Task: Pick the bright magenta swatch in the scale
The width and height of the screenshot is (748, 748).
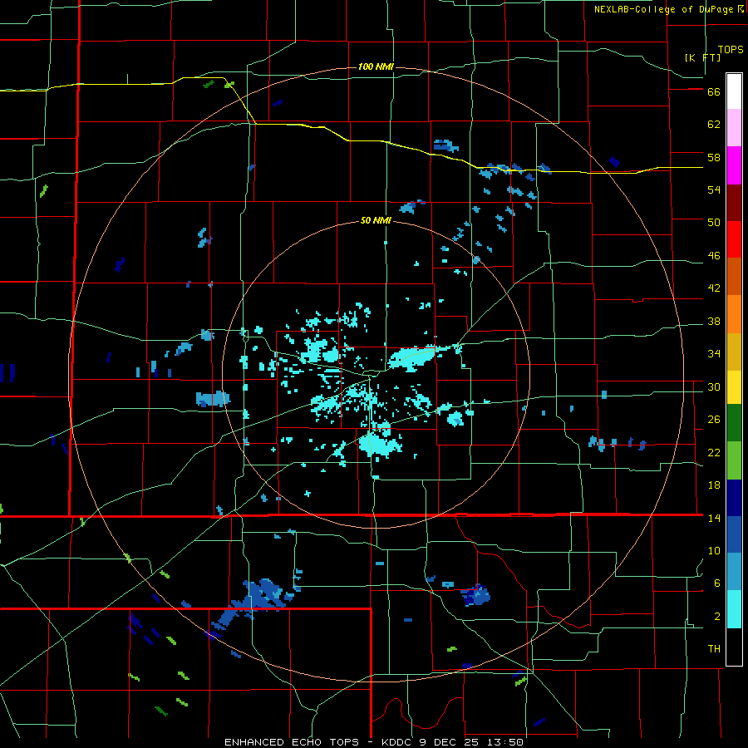Action: tap(734, 165)
